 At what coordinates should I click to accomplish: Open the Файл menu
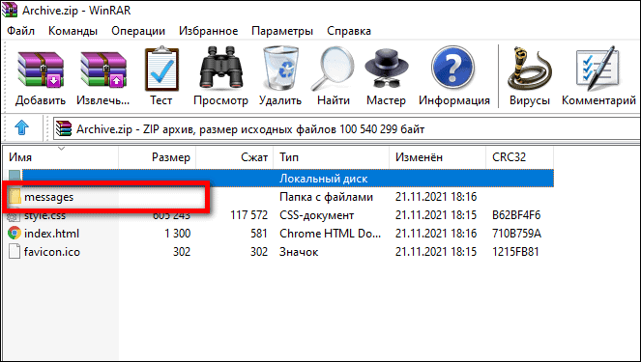pos(21,31)
